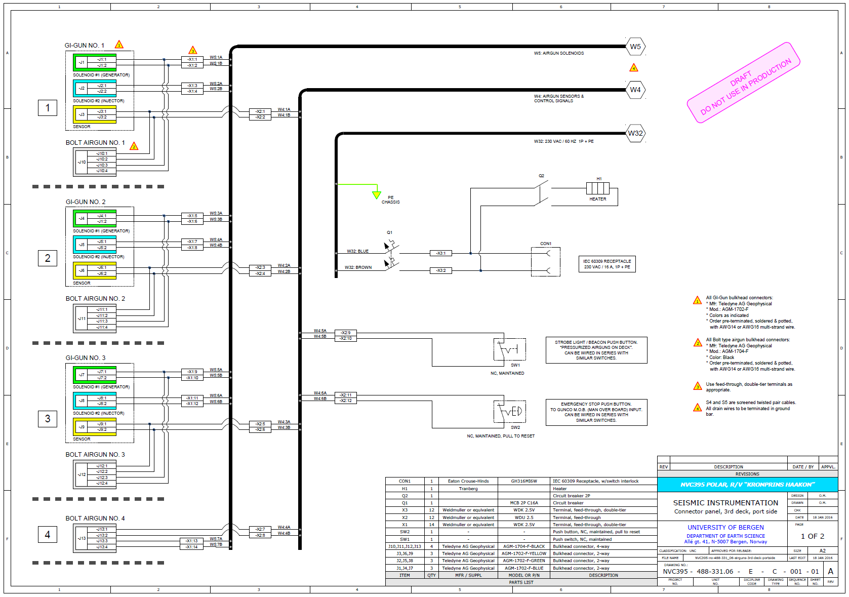Click the CON1 receptacle symbol
This screenshot has width=849, height=597.
point(545,261)
